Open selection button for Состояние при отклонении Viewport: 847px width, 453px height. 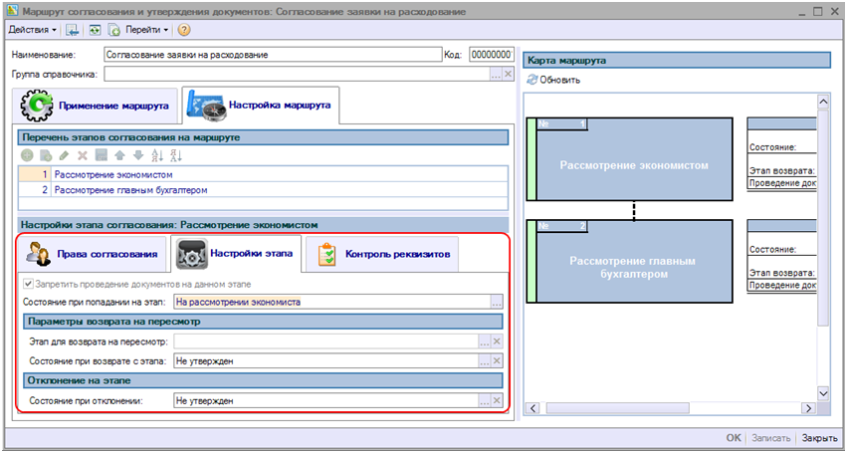[x=484, y=400]
